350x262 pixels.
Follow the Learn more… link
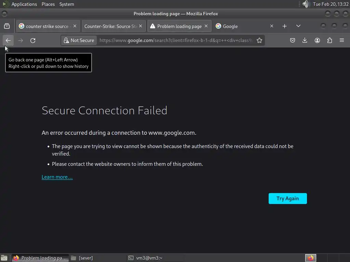(57, 177)
